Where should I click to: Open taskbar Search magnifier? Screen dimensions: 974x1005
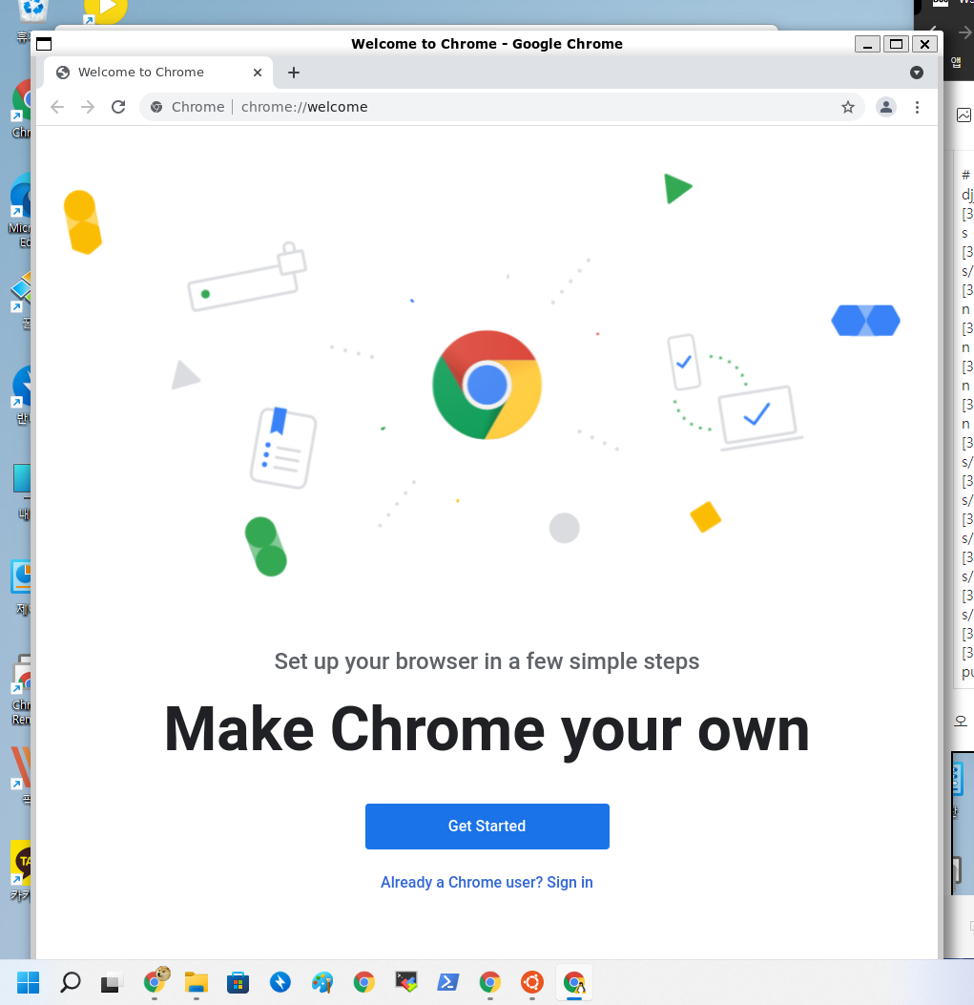(x=71, y=982)
